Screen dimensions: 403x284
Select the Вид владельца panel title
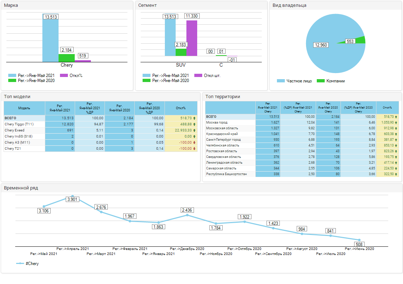pos(289,5)
